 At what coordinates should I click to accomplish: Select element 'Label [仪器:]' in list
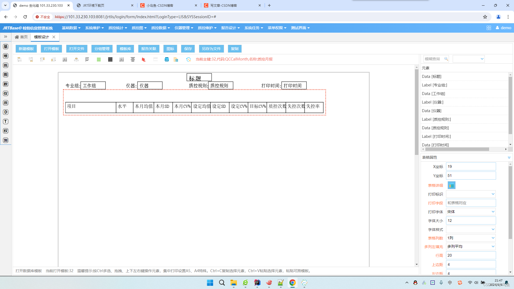coord(464,102)
